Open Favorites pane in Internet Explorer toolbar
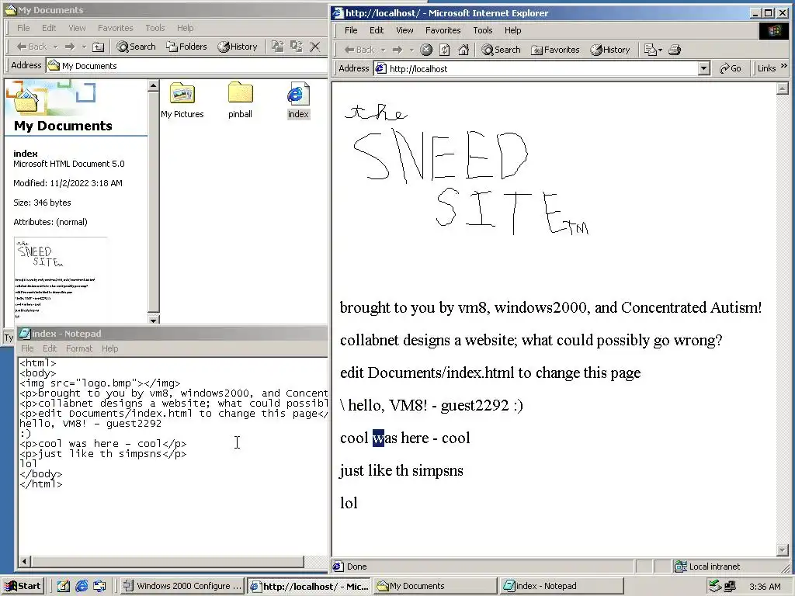This screenshot has width=795, height=596. 555,50
